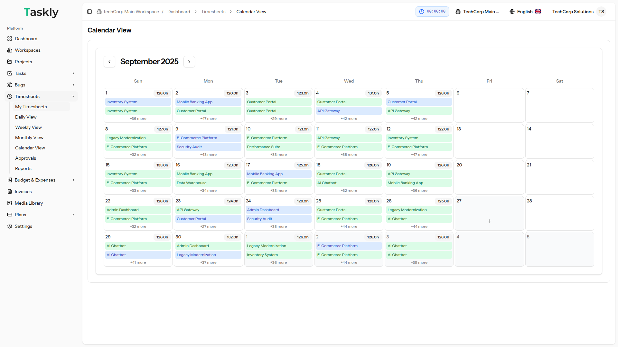Click the Media Library icon
The image size is (618, 347).
tap(10, 203)
